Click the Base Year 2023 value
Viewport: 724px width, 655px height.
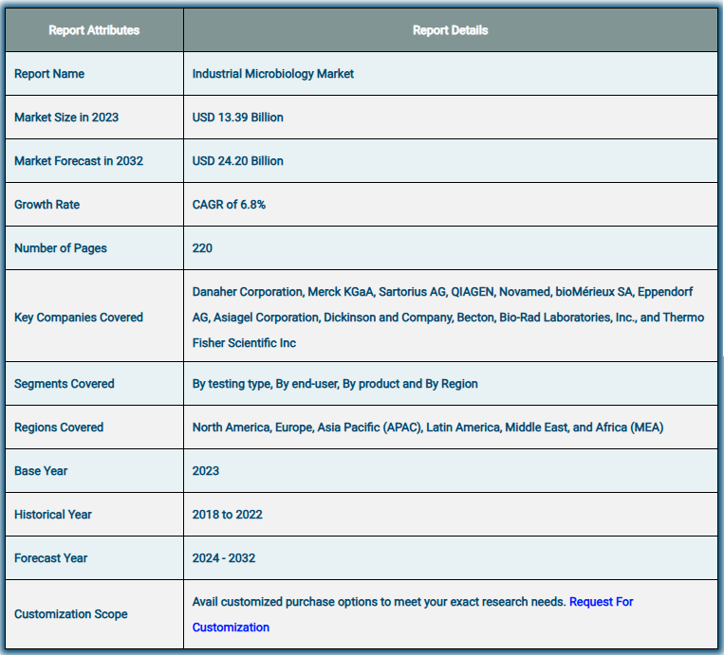[206, 471]
